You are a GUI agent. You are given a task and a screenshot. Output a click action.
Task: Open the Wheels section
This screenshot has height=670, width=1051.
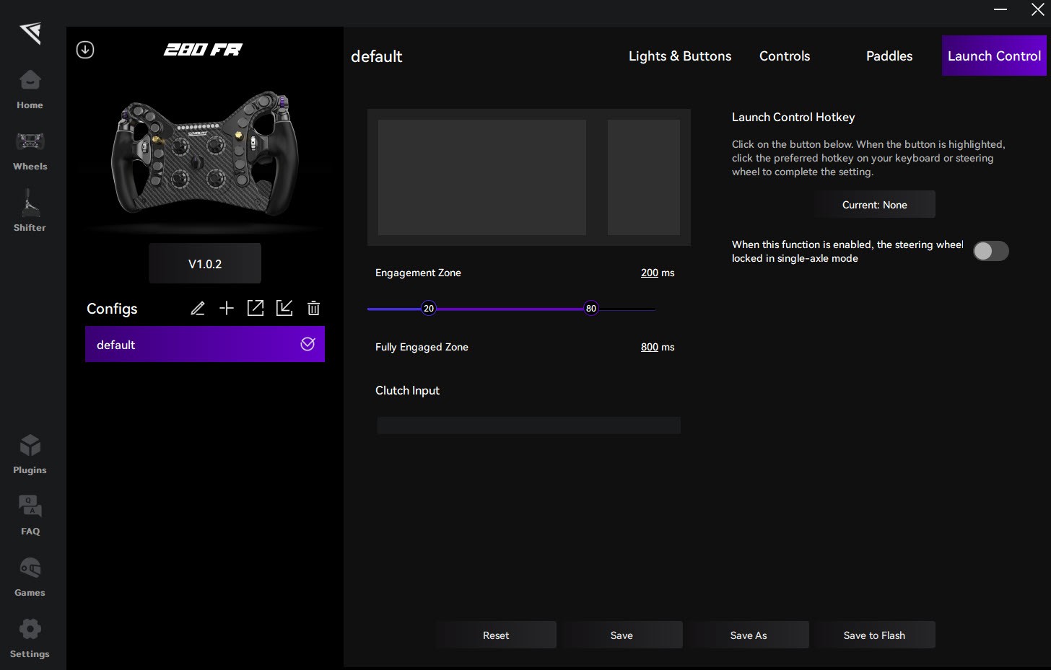30,151
